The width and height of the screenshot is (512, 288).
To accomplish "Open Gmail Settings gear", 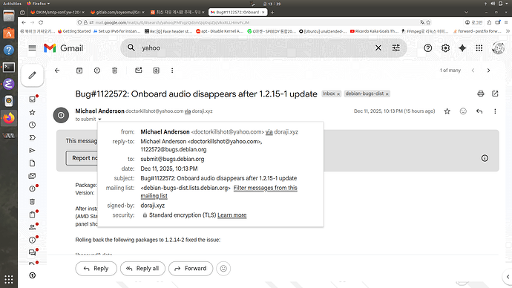I will tap(445, 48).
